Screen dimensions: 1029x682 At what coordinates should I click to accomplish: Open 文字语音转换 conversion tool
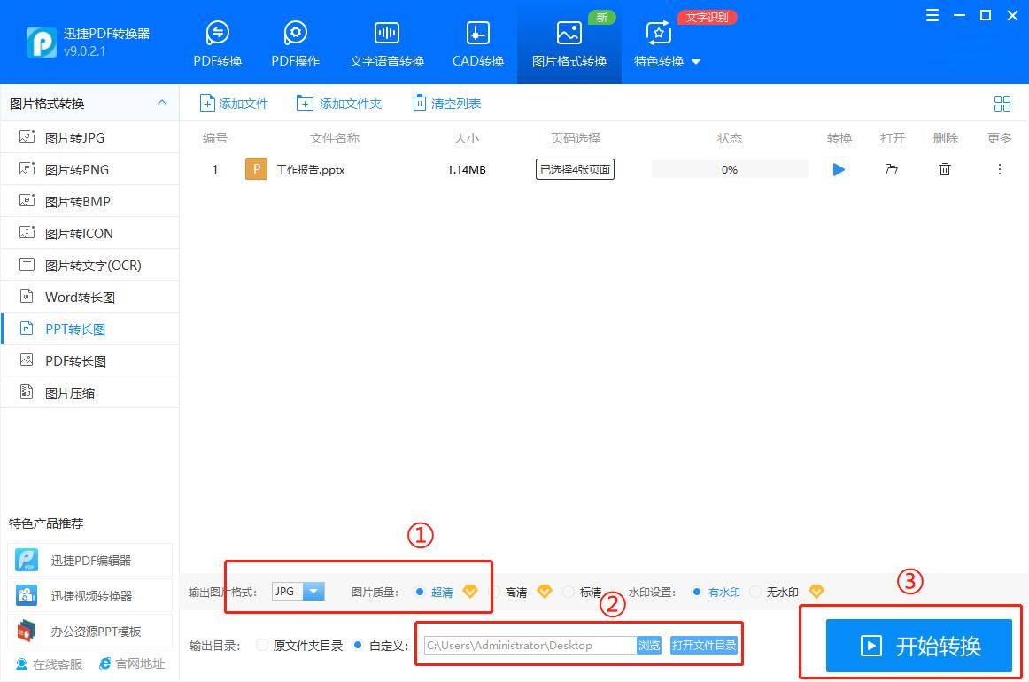point(386,42)
